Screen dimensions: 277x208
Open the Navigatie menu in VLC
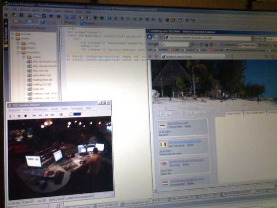pyautogui.click(x=77, y=108)
